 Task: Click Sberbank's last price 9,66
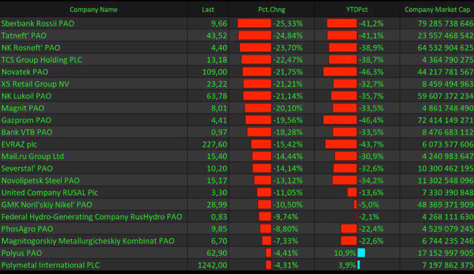(x=219, y=24)
